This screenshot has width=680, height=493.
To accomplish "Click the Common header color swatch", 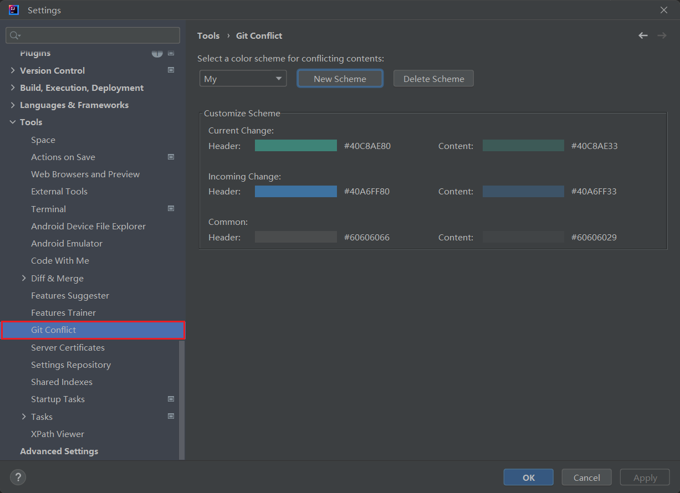I will (x=296, y=237).
